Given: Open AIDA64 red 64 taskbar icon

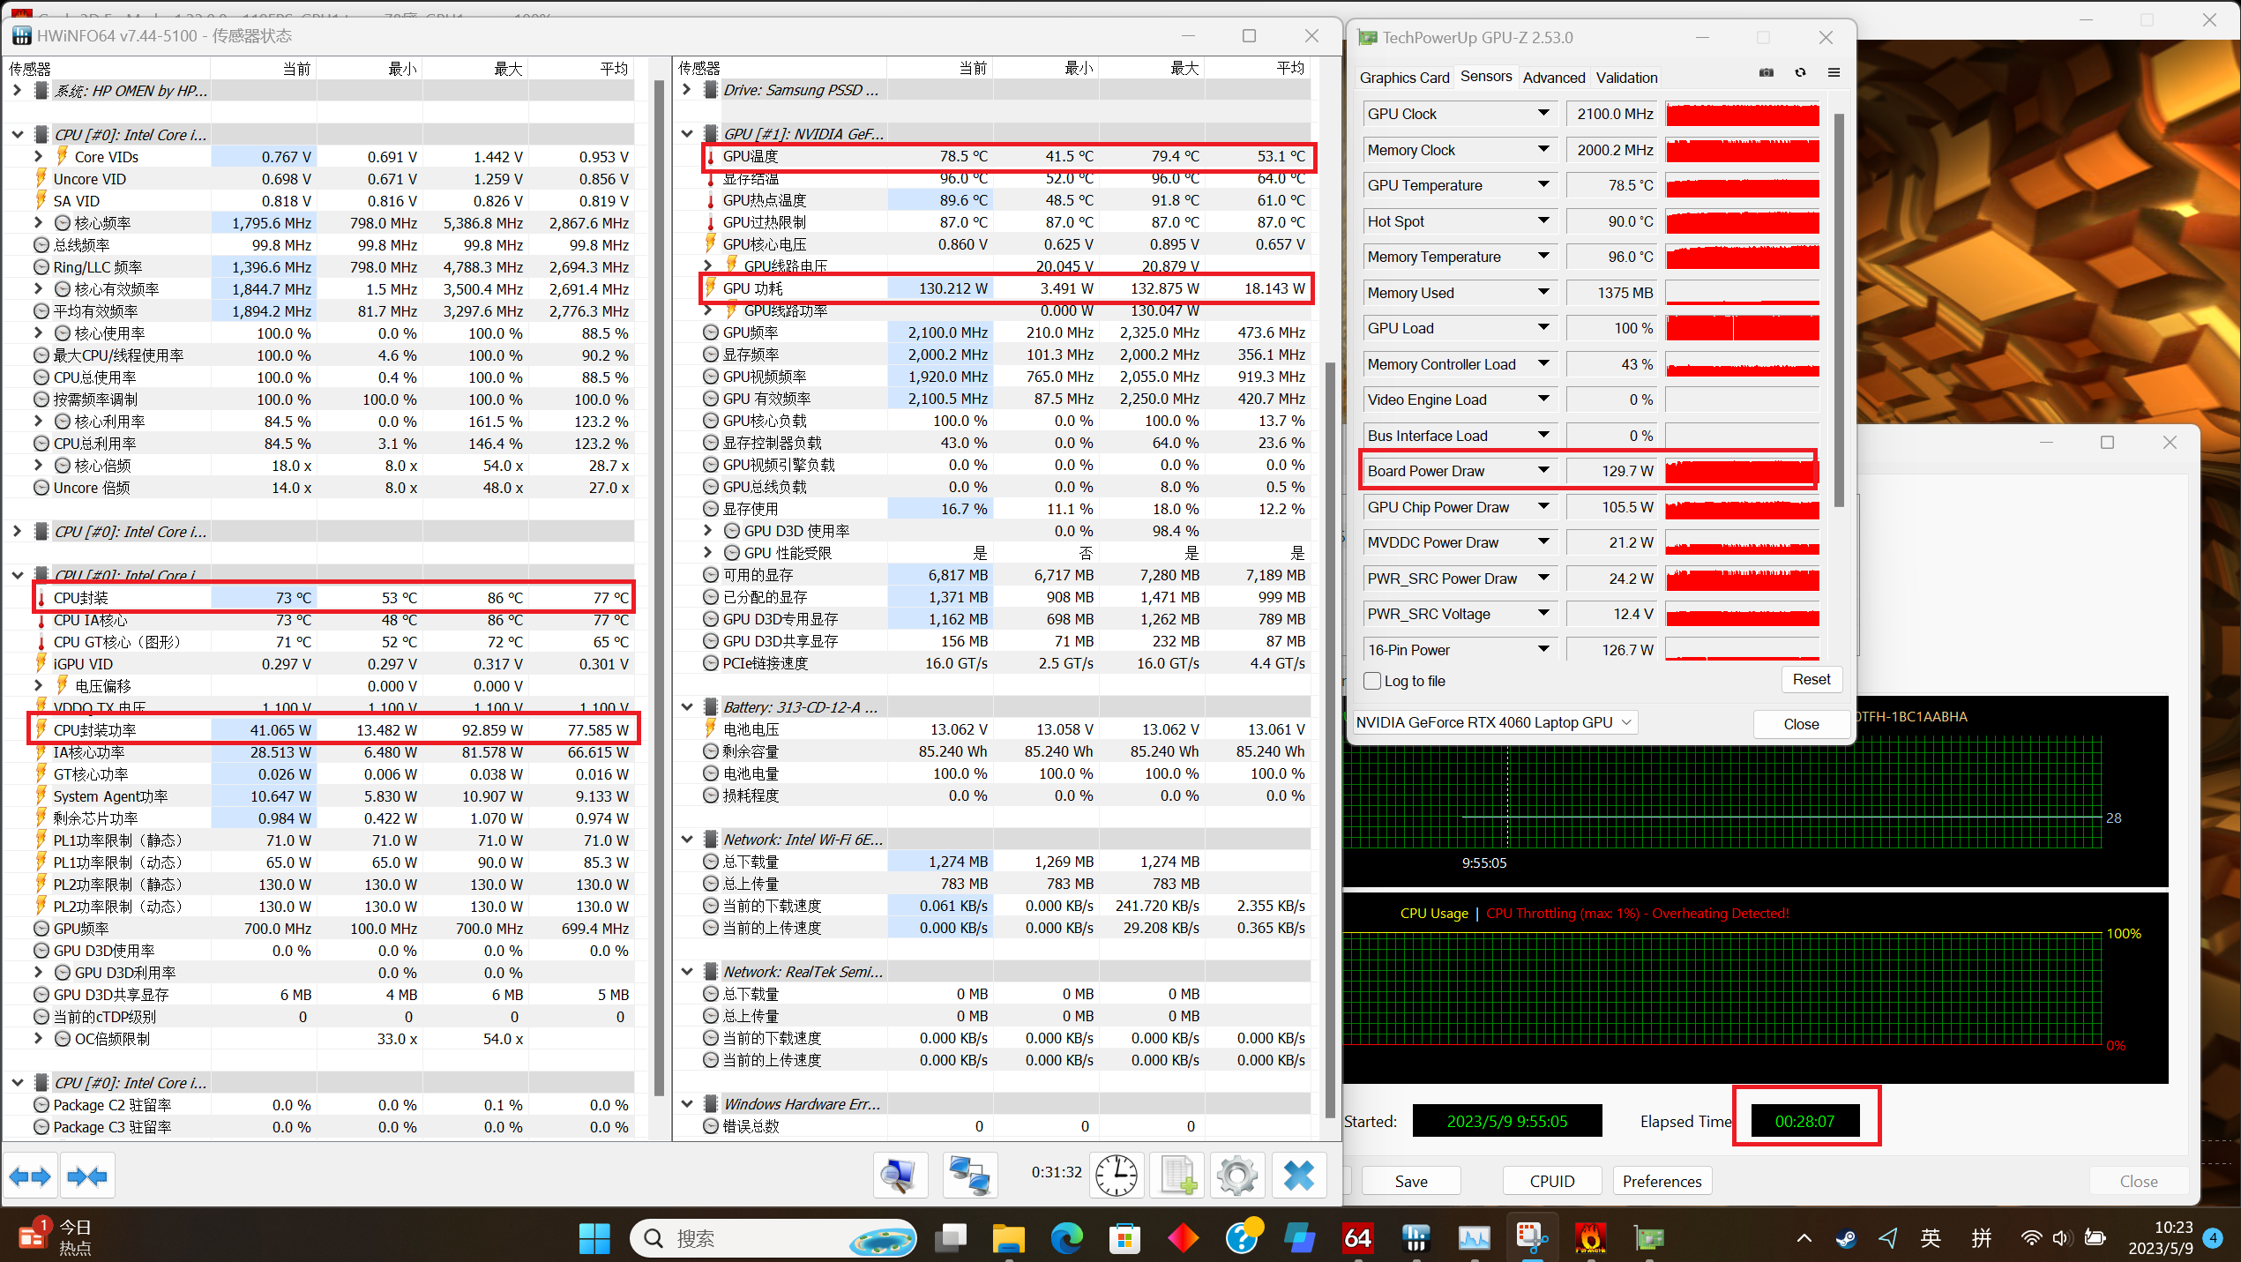Looking at the screenshot, I should coord(1357,1238).
